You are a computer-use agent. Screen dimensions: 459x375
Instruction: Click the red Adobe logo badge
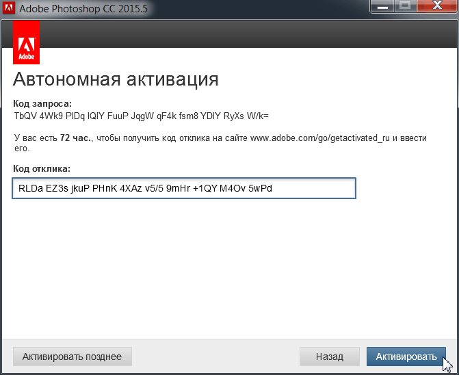click(26, 42)
